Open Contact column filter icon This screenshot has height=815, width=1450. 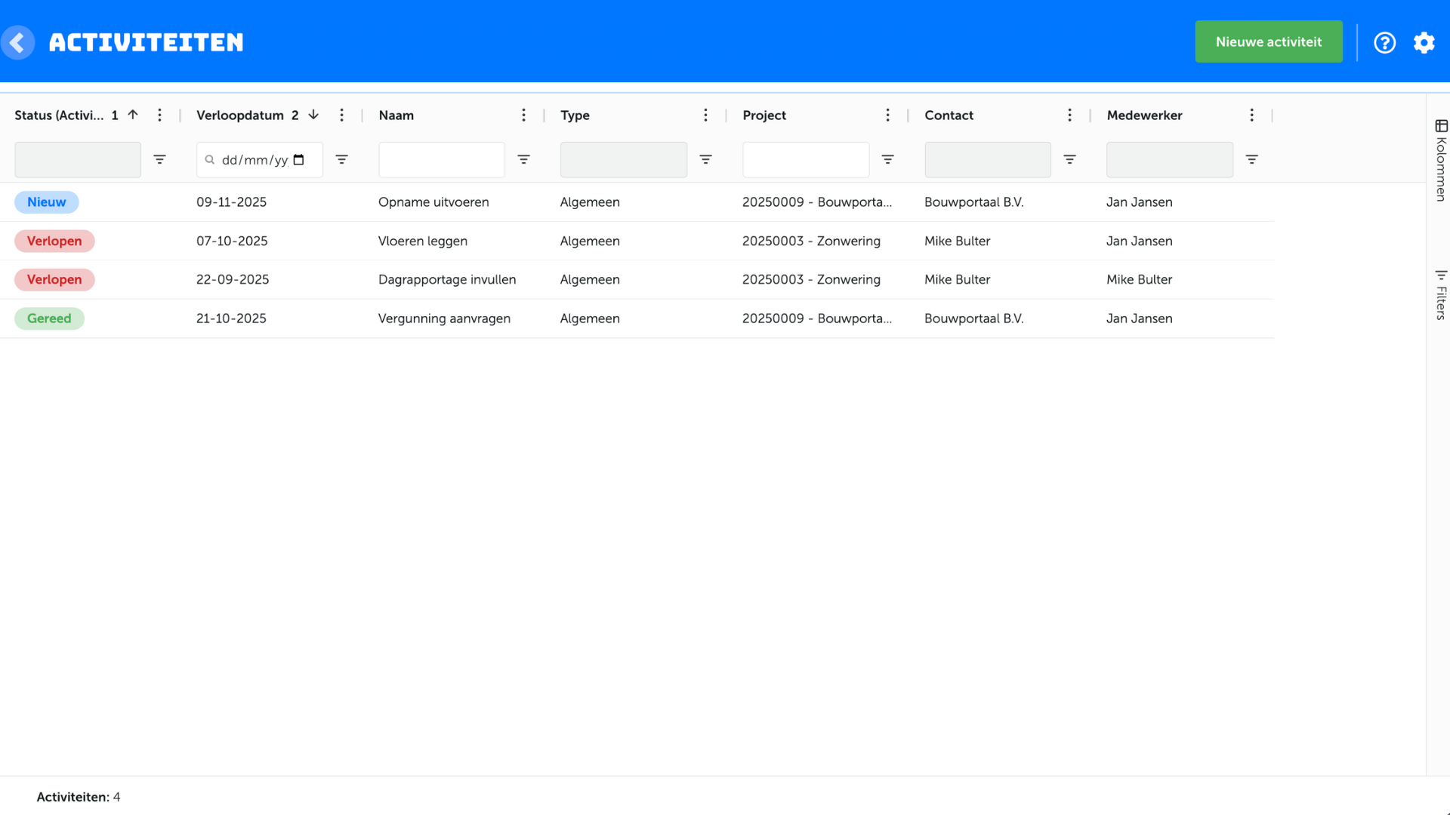click(1069, 159)
